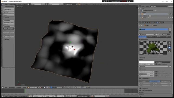Open the Object properties tab icon
Viewport: 174px width, 98px height.
150,22
